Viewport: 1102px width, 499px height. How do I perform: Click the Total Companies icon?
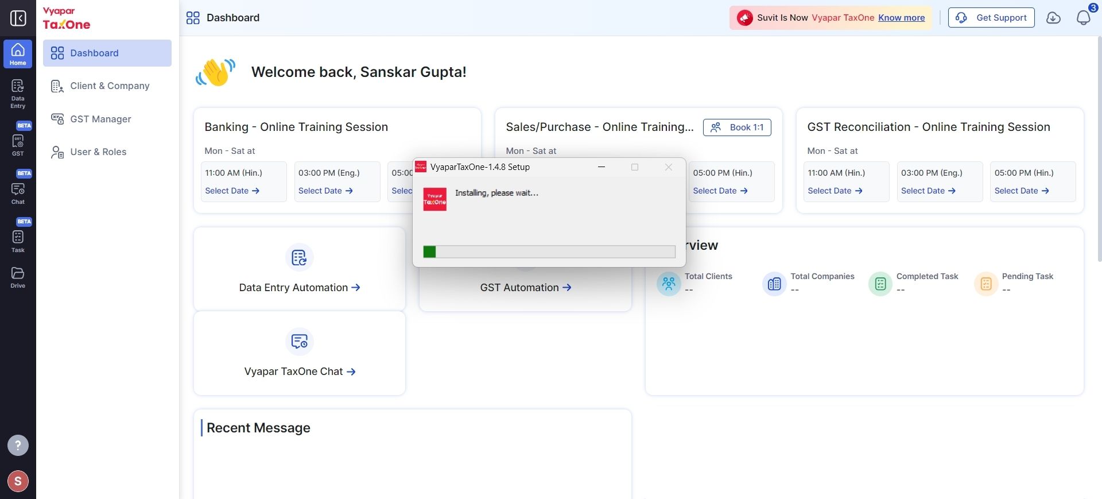[774, 284]
